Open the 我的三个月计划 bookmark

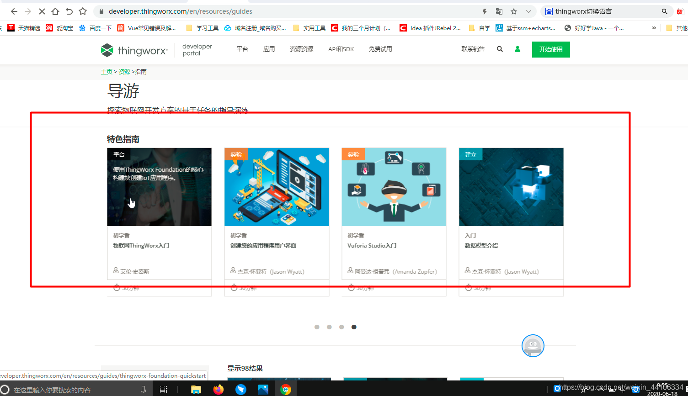pos(361,28)
